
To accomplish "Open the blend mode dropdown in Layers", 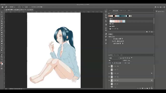I will (x=115, y=60).
